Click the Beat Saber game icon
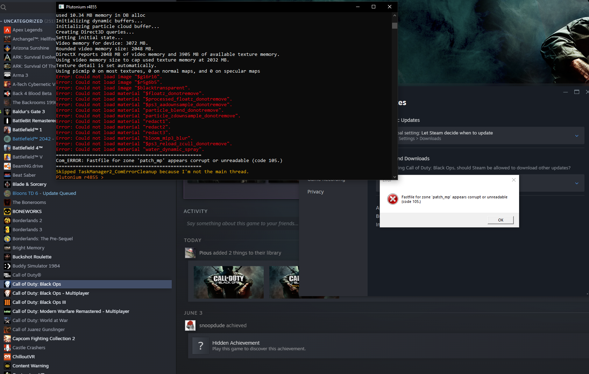 pos(7,175)
